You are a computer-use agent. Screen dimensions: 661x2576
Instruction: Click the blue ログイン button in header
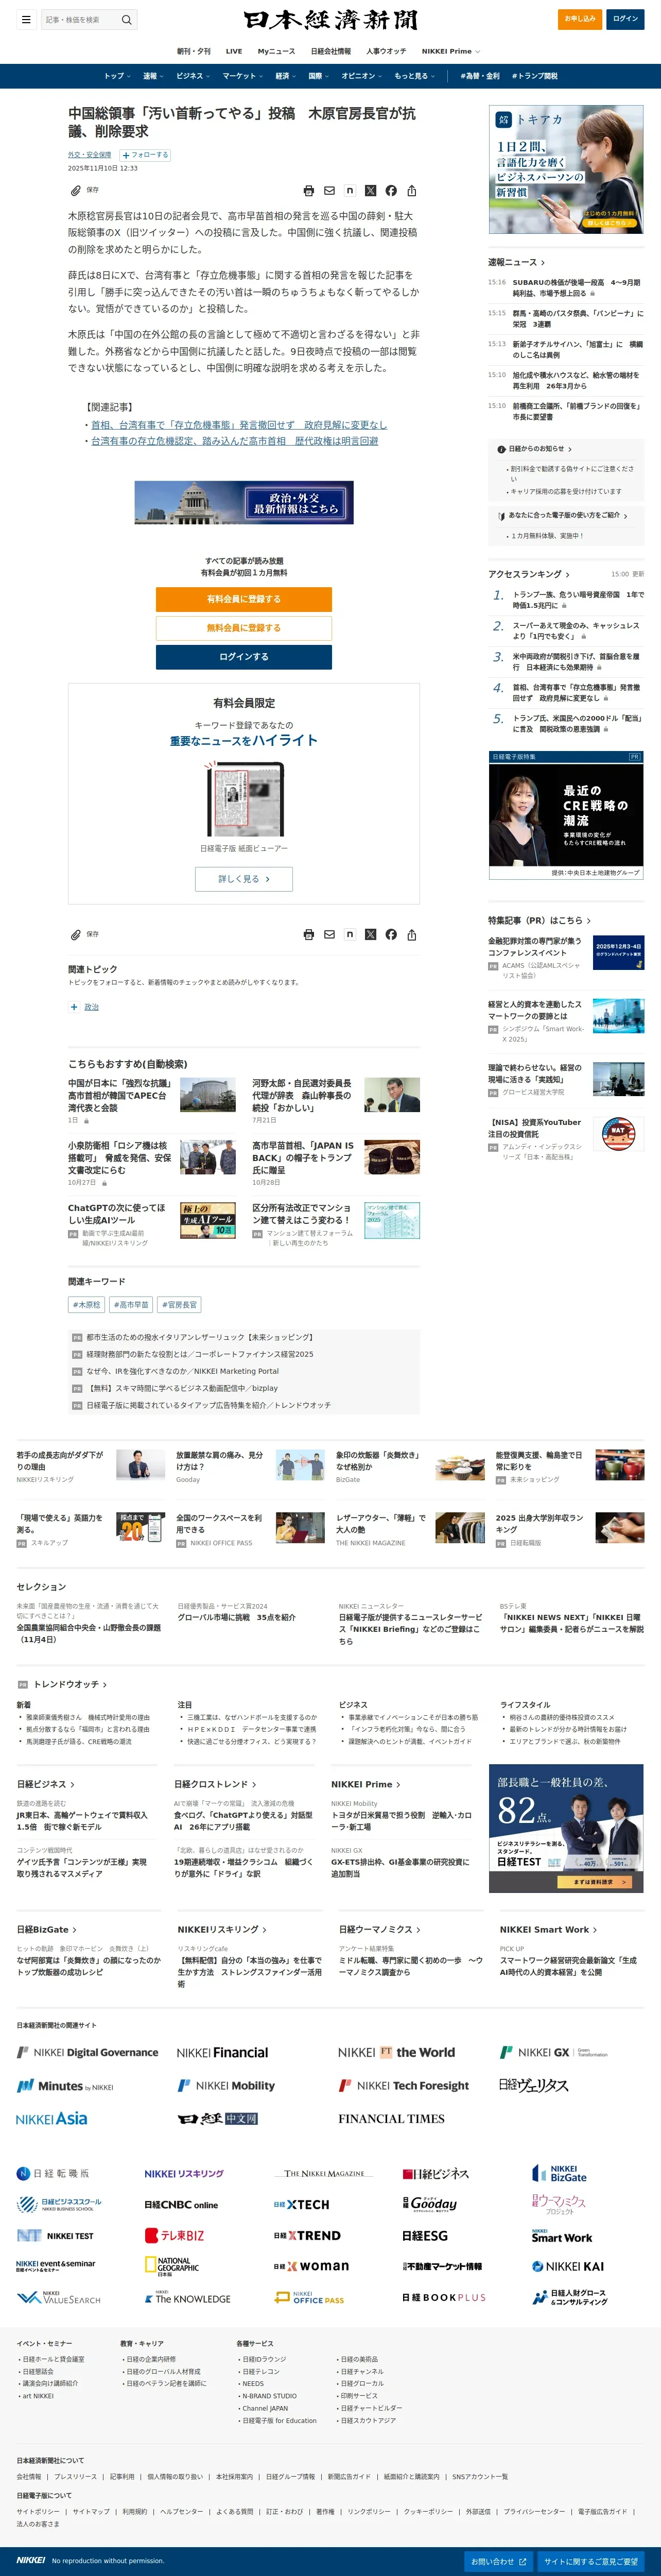(x=625, y=19)
